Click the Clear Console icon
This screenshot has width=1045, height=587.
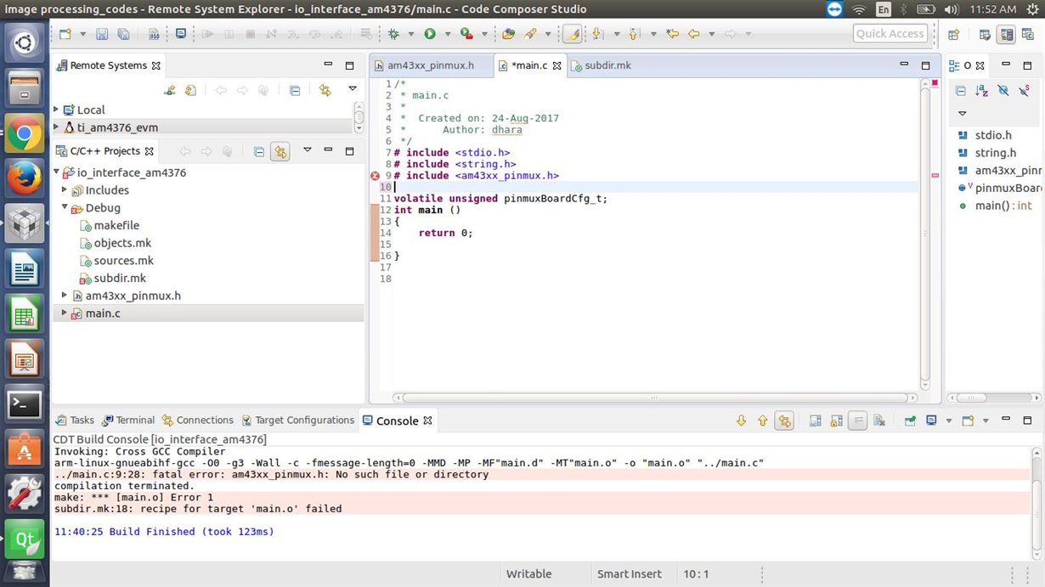(x=879, y=420)
